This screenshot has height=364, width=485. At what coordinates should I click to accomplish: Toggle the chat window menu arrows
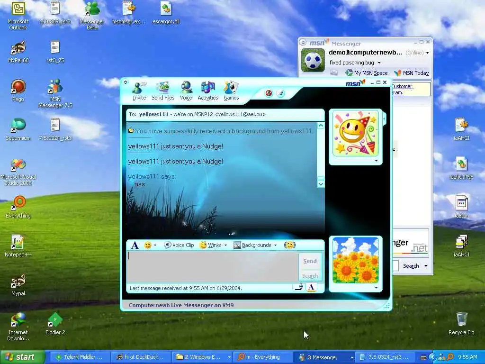(125, 82)
